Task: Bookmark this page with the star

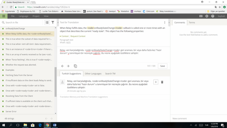Action: click(220, 7)
